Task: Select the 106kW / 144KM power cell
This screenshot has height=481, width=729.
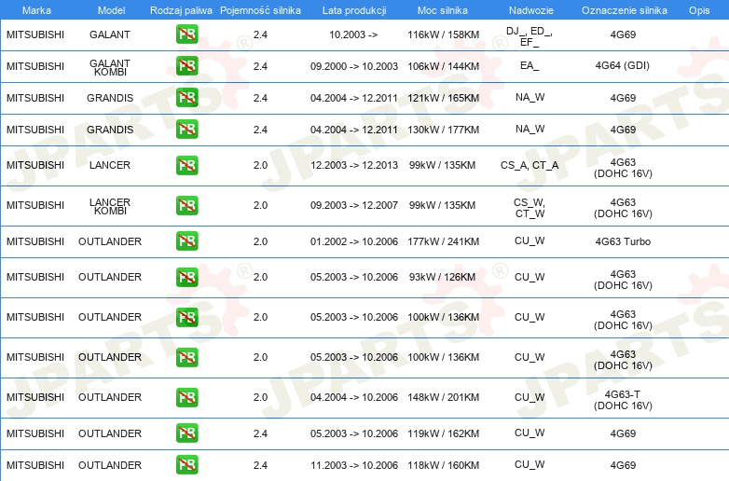Action: point(443,66)
